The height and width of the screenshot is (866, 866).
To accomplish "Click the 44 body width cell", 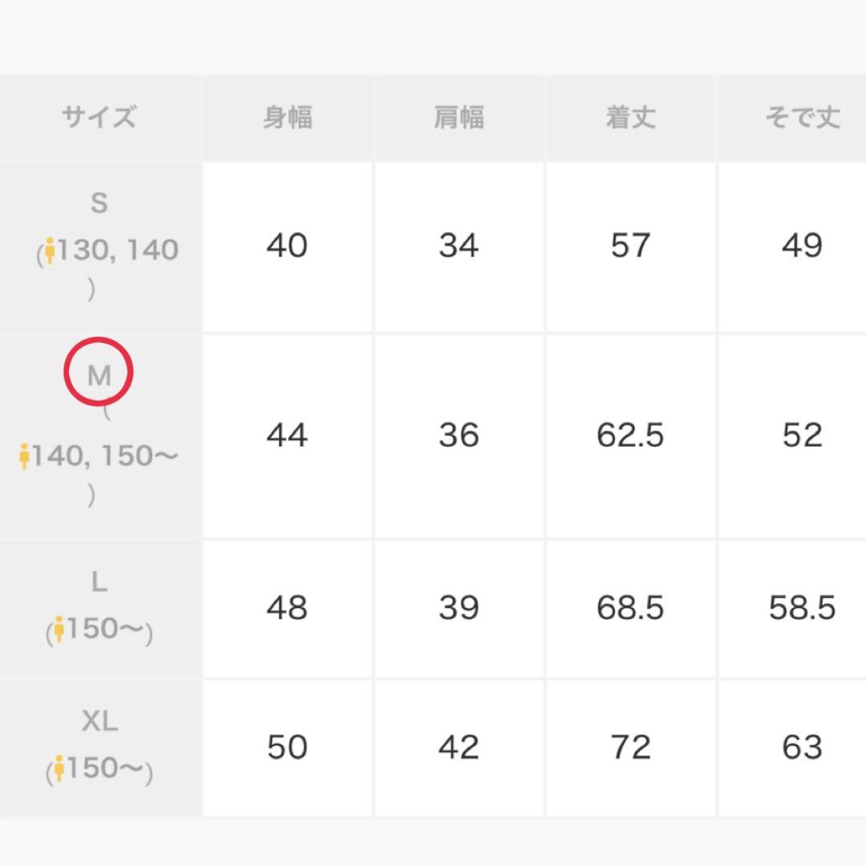I will 287,435.
